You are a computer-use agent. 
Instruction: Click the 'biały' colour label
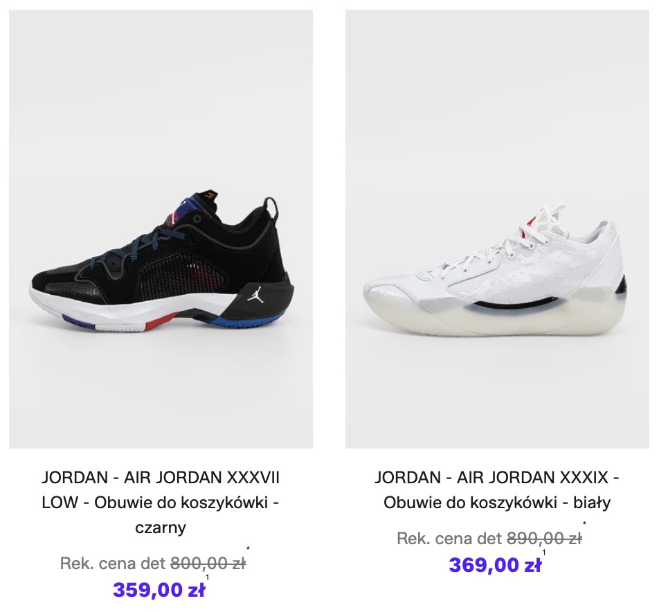click(592, 503)
